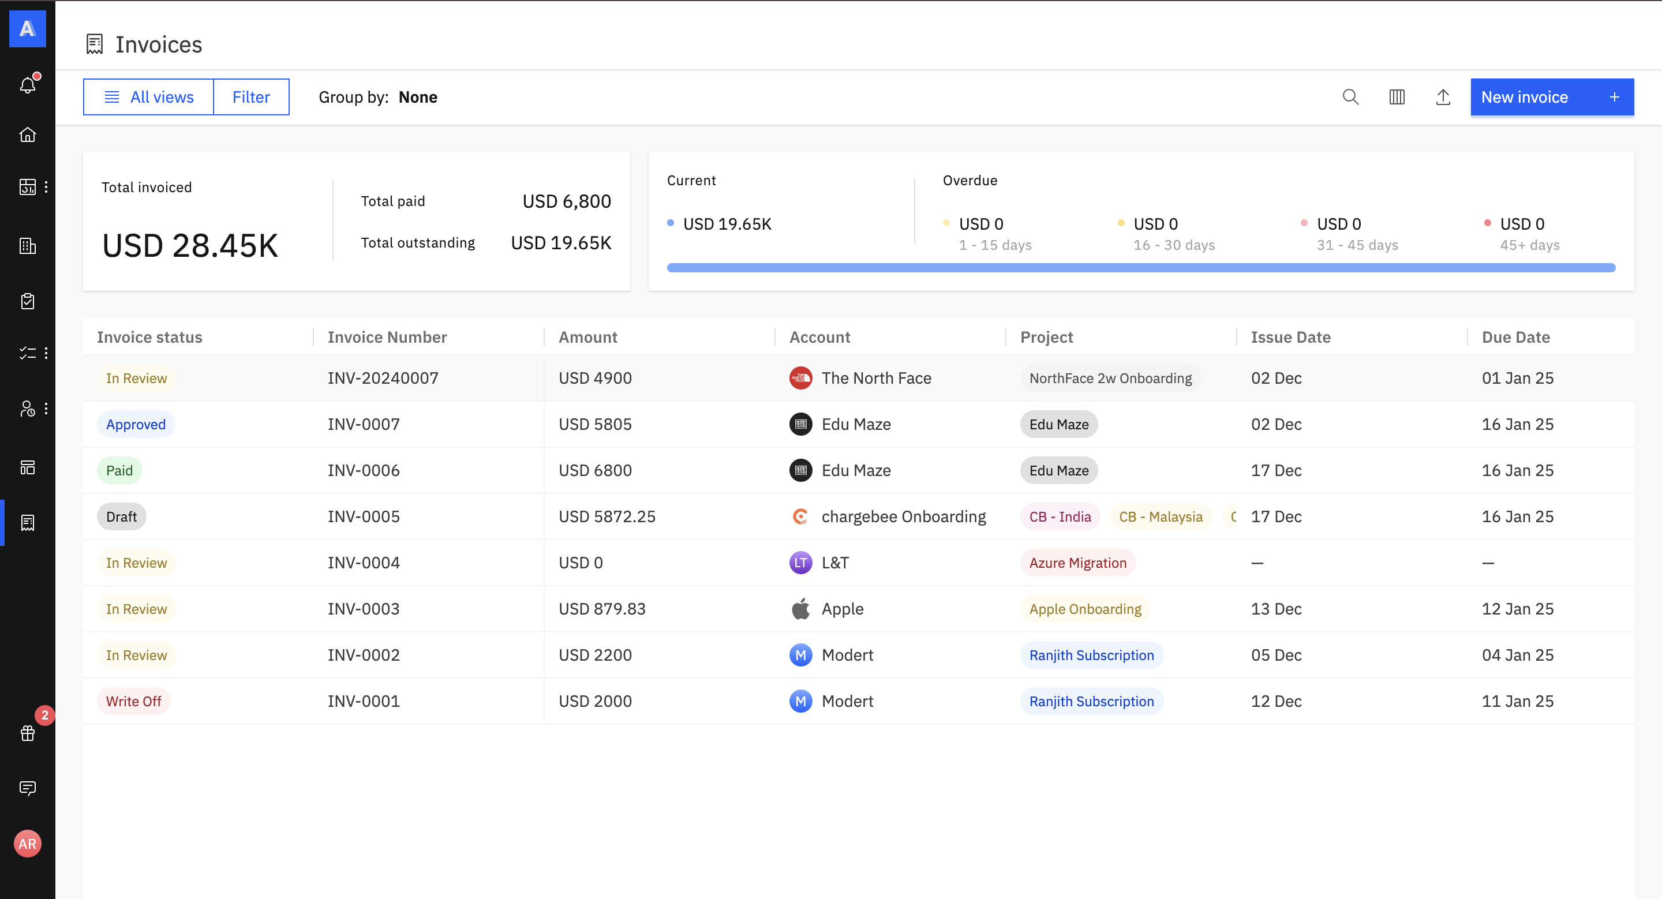Open the column settings icon
This screenshot has width=1662, height=899.
(x=1396, y=98)
